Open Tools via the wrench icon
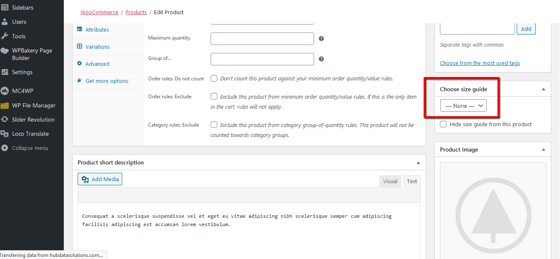The height and width of the screenshot is (259, 560). click(x=5, y=36)
